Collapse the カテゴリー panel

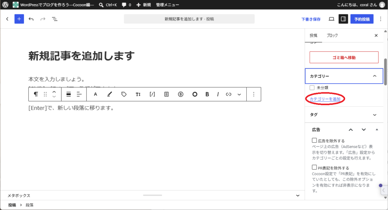(344, 76)
